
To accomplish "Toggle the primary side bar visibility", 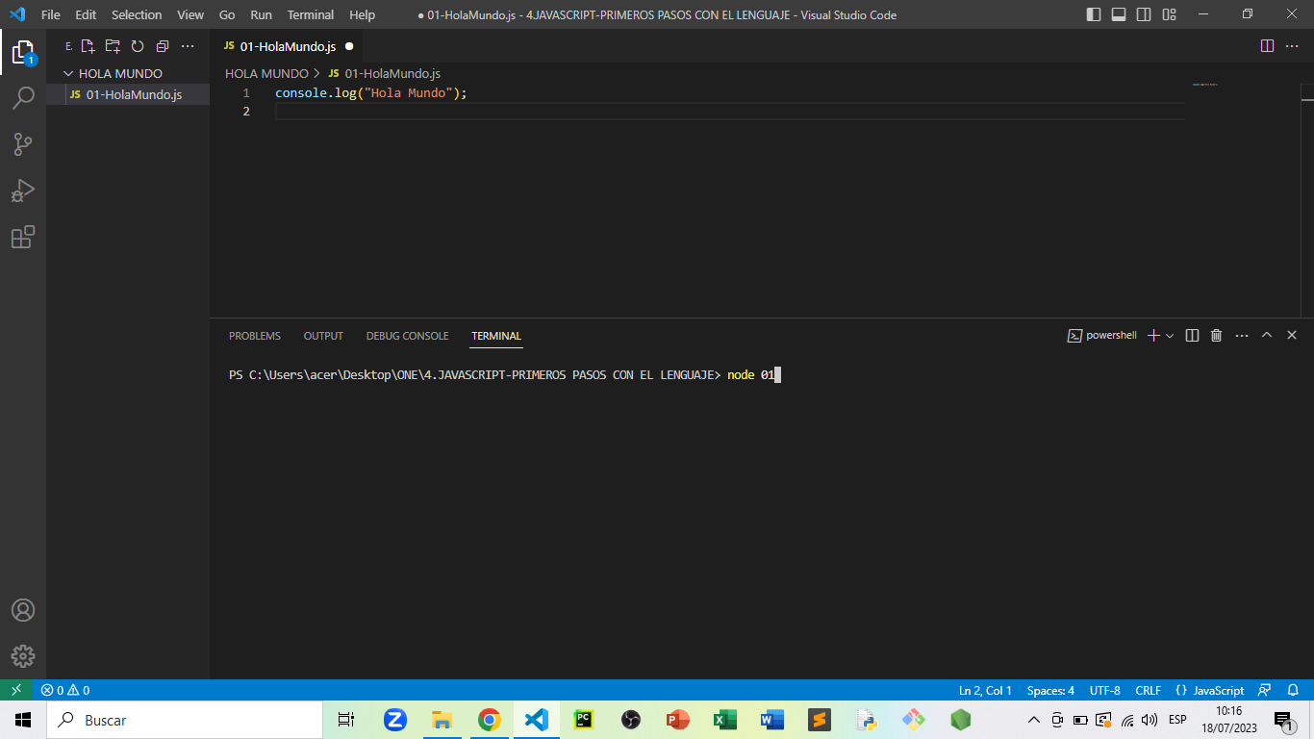I will [1094, 14].
